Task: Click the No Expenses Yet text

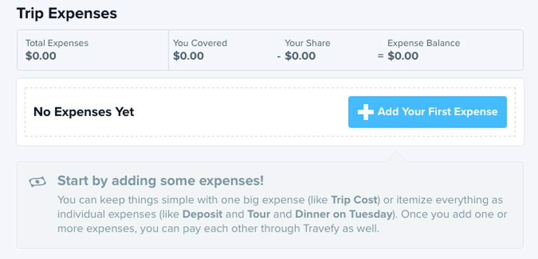Action: [84, 112]
